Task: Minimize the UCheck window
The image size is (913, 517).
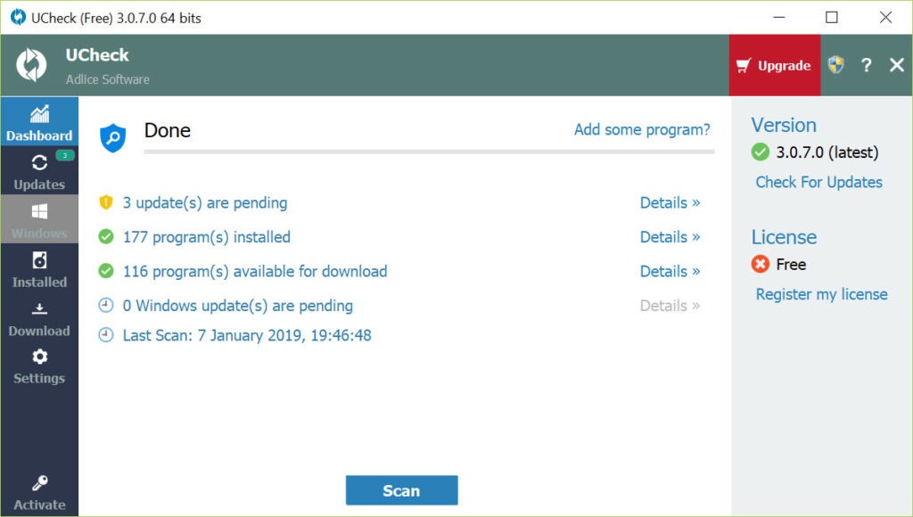Action: [x=778, y=18]
